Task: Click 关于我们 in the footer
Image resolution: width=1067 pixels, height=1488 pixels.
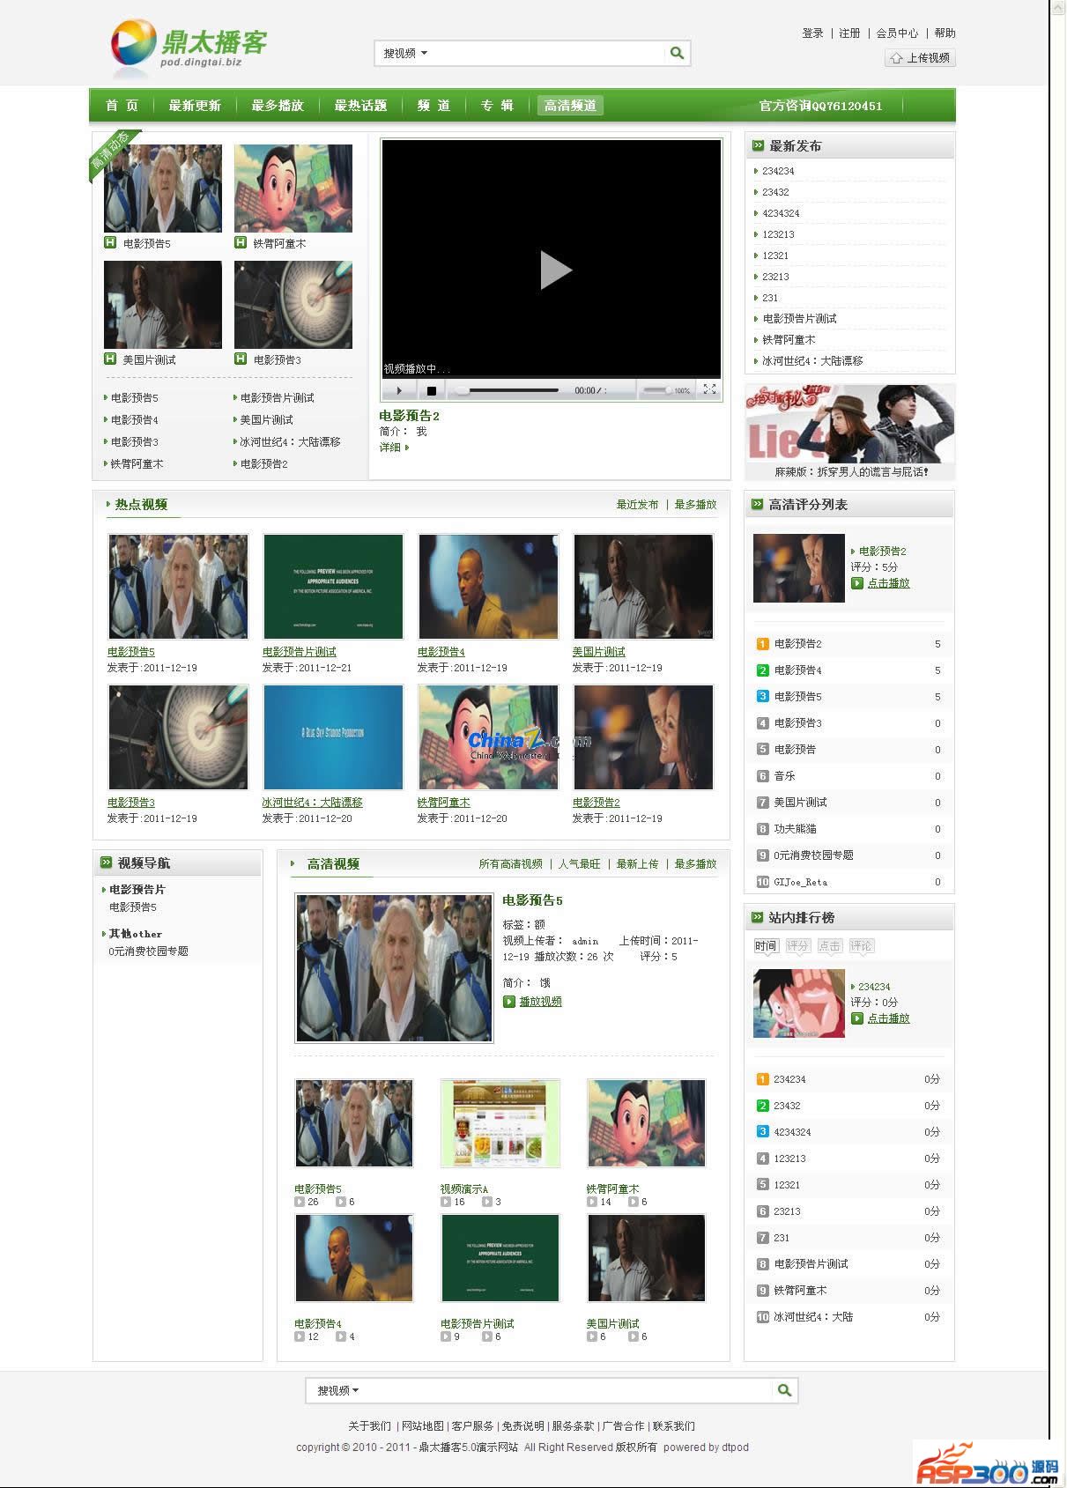Action: [x=369, y=1426]
